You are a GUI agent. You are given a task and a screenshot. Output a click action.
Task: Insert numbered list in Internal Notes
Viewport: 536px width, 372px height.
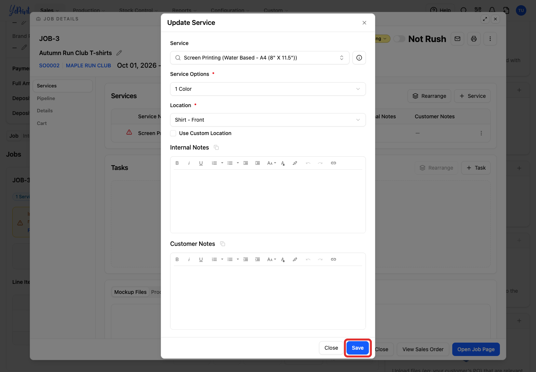point(214,163)
